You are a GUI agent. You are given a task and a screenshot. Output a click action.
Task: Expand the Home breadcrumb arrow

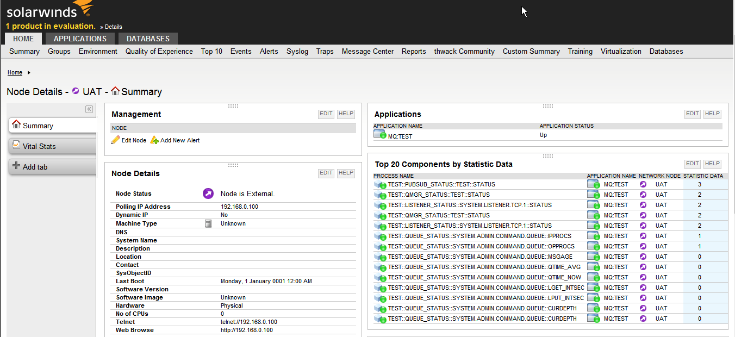click(x=29, y=73)
